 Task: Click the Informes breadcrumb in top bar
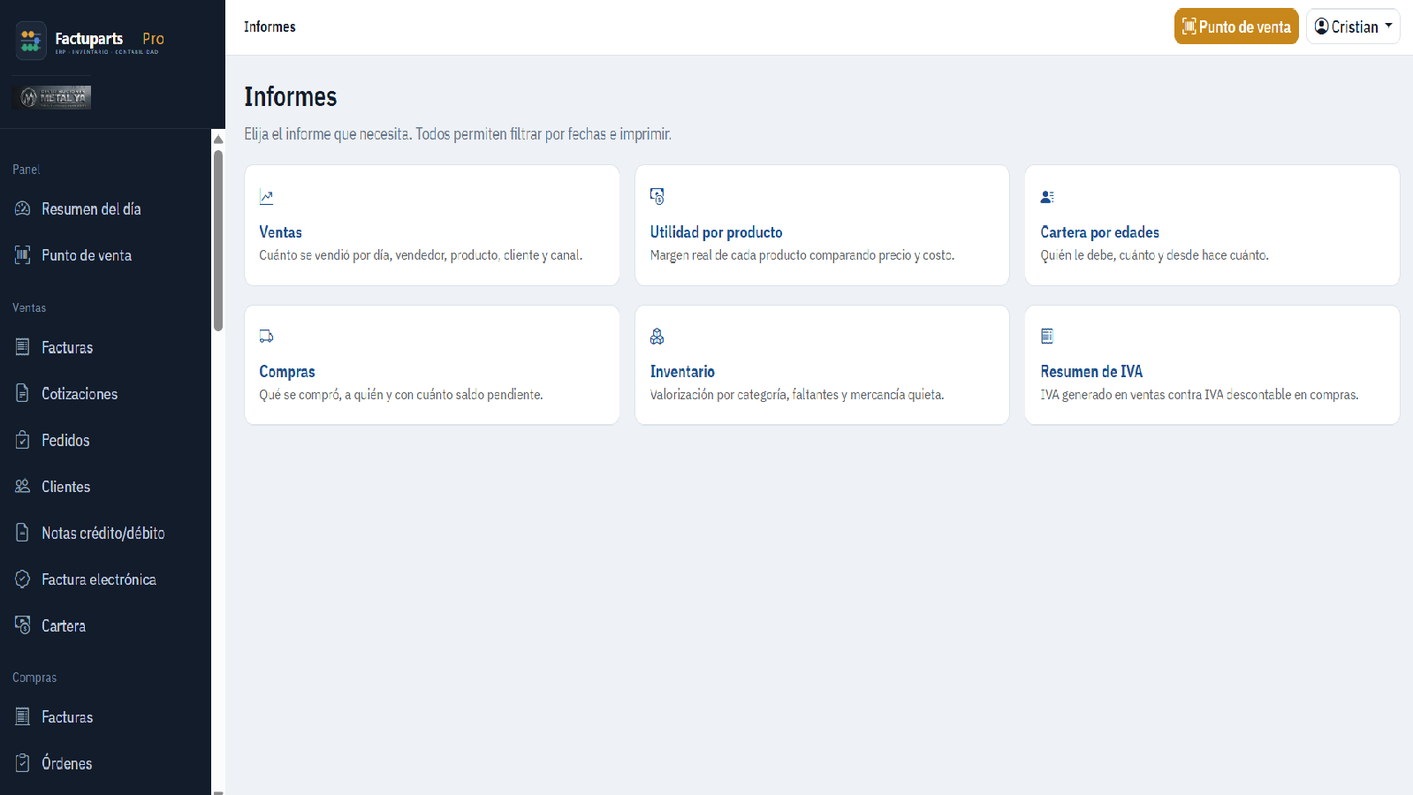click(270, 27)
